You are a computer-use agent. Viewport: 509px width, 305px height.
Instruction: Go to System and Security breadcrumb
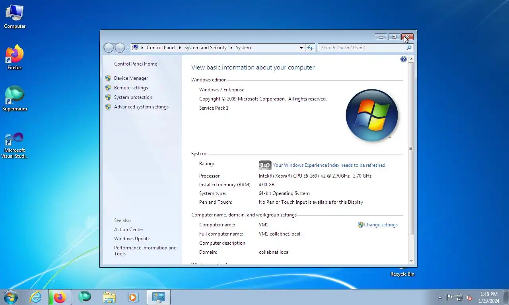coord(206,48)
